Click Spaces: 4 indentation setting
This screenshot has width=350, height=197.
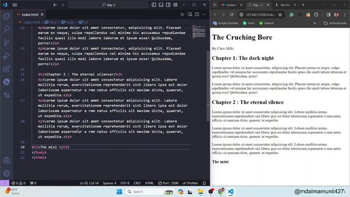tap(109, 183)
